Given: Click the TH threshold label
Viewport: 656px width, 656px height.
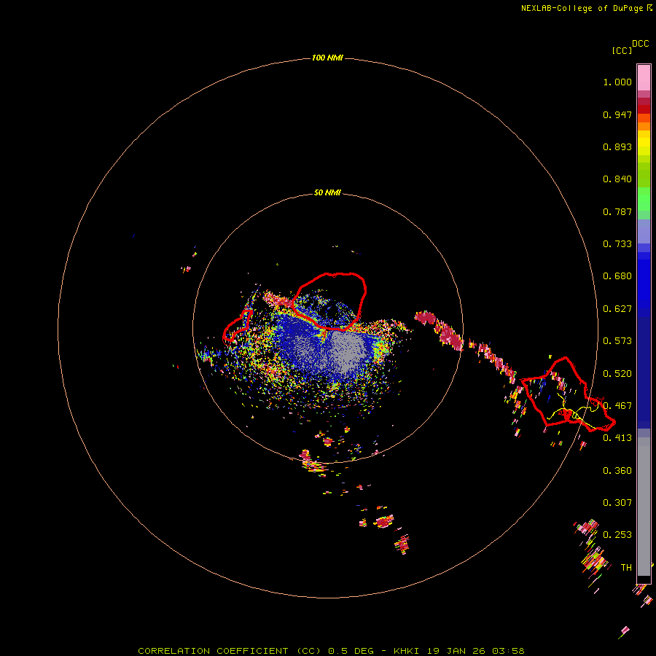Looking at the screenshot, I should point(626,568).
